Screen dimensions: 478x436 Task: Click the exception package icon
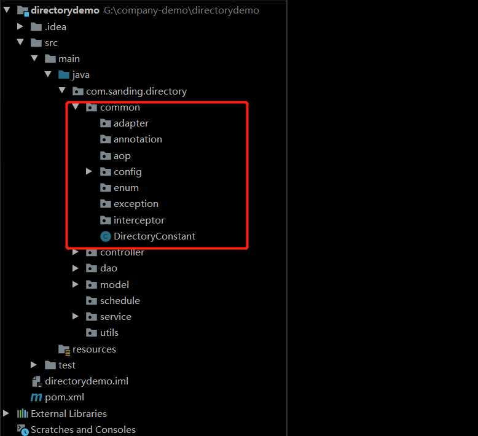(x=106, y=203)
